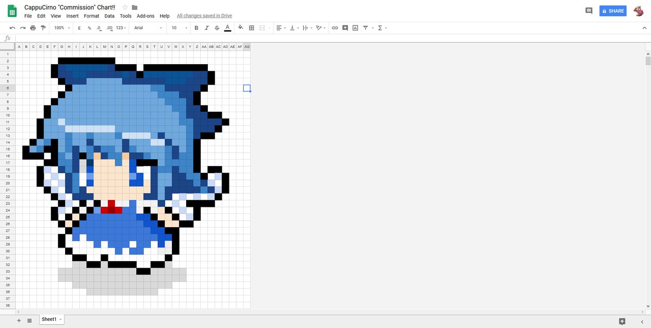Image resolution: width=651 pixels, height=328 pixels.
Task: Select row header 6
Action: tap(8, 88)
